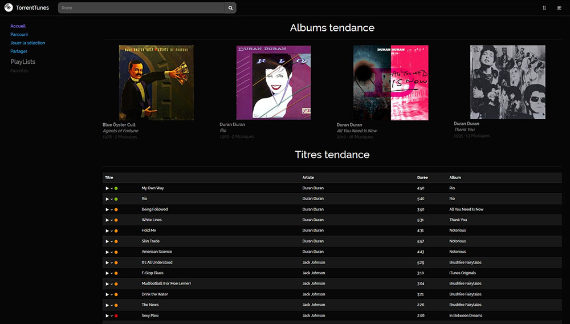Image resolution: width=570 pixels, height=324 pixels.
Task: Play the song Rio in track list
Action: [107, 199]
